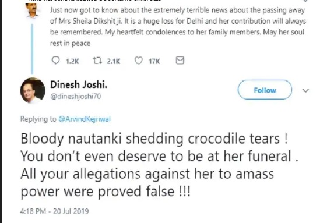
Task: Open the 4:18 PM - 20 Jul 2019 timestamp
Action: (x=54, y=211)
